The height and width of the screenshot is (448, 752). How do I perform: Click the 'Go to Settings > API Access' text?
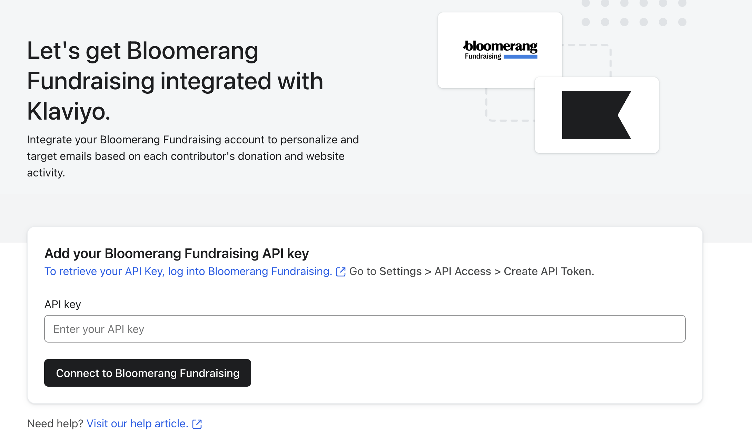point(419,271)
